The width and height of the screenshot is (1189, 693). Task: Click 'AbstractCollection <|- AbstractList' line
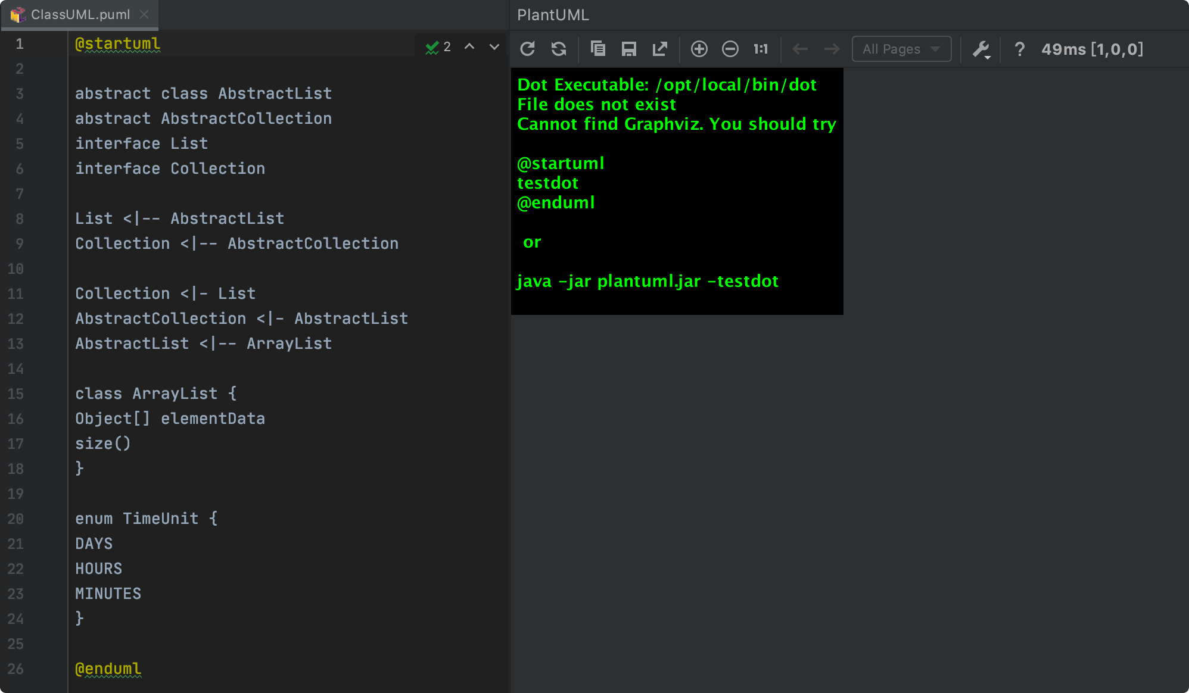241,319
